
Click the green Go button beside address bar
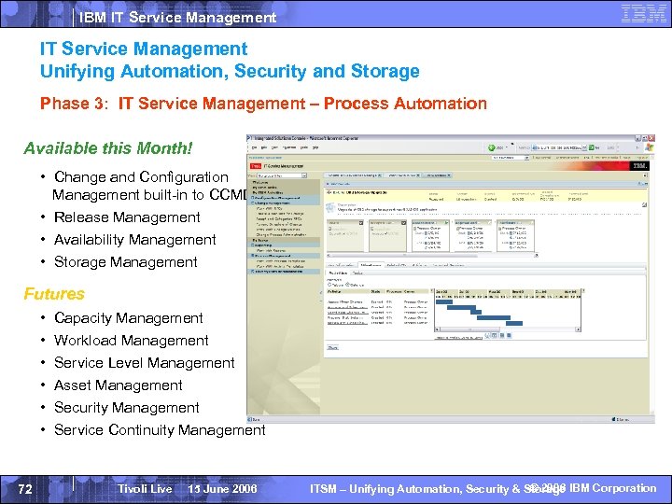tap(592, 147)
